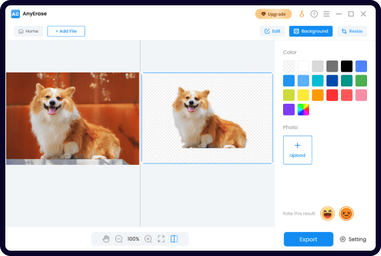Viewport: 381px width, 256px height.
Task: Click the Upgrade button
Action: (x=273, y=14)
